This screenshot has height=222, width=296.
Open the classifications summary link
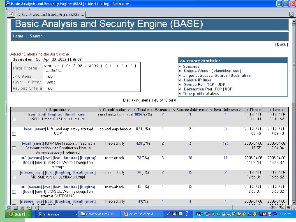click(x=227, y=71)
